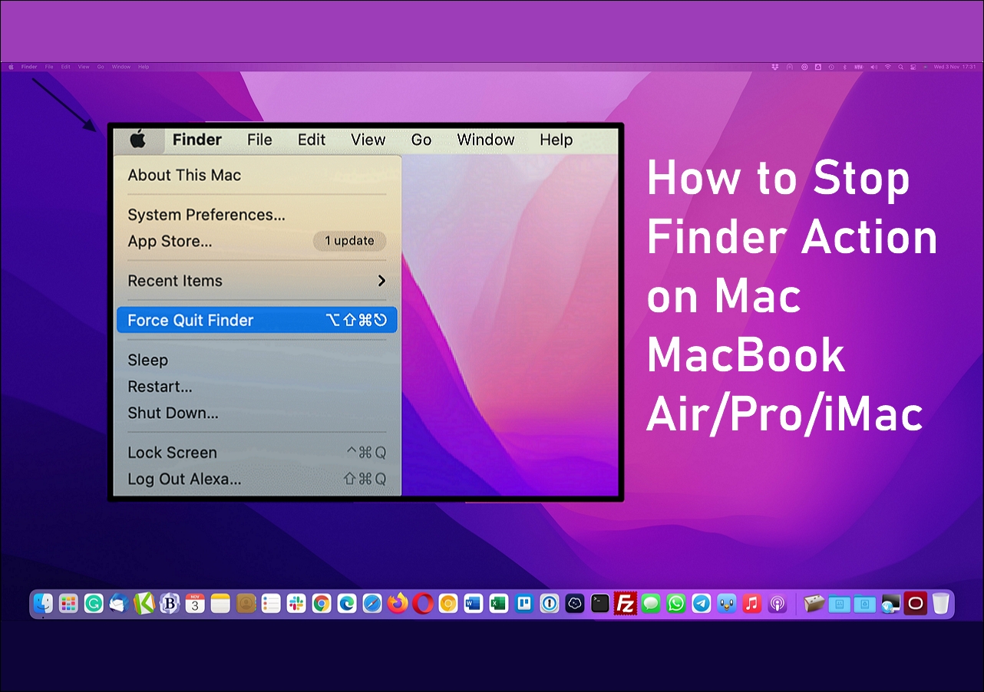984x692 pixels.
Task: Click the Wed 3 Nov 17:31 clock
Action: [954, 67]
